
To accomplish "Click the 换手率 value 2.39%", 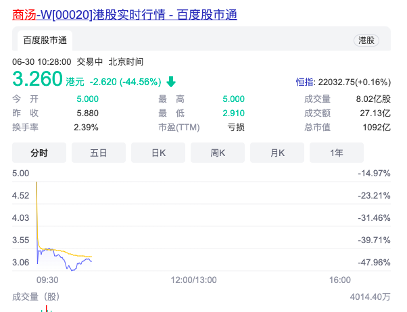I will pyautogui.click(x=86, y=128).
